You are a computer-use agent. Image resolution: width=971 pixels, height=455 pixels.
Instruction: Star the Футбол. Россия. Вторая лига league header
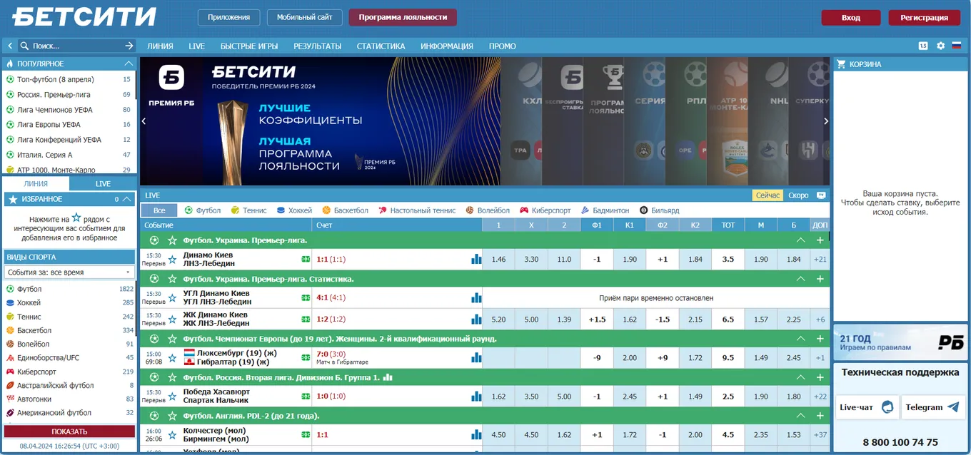coord(172,377)
